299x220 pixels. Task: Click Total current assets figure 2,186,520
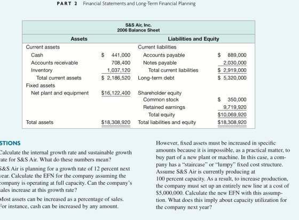[116, 78]
